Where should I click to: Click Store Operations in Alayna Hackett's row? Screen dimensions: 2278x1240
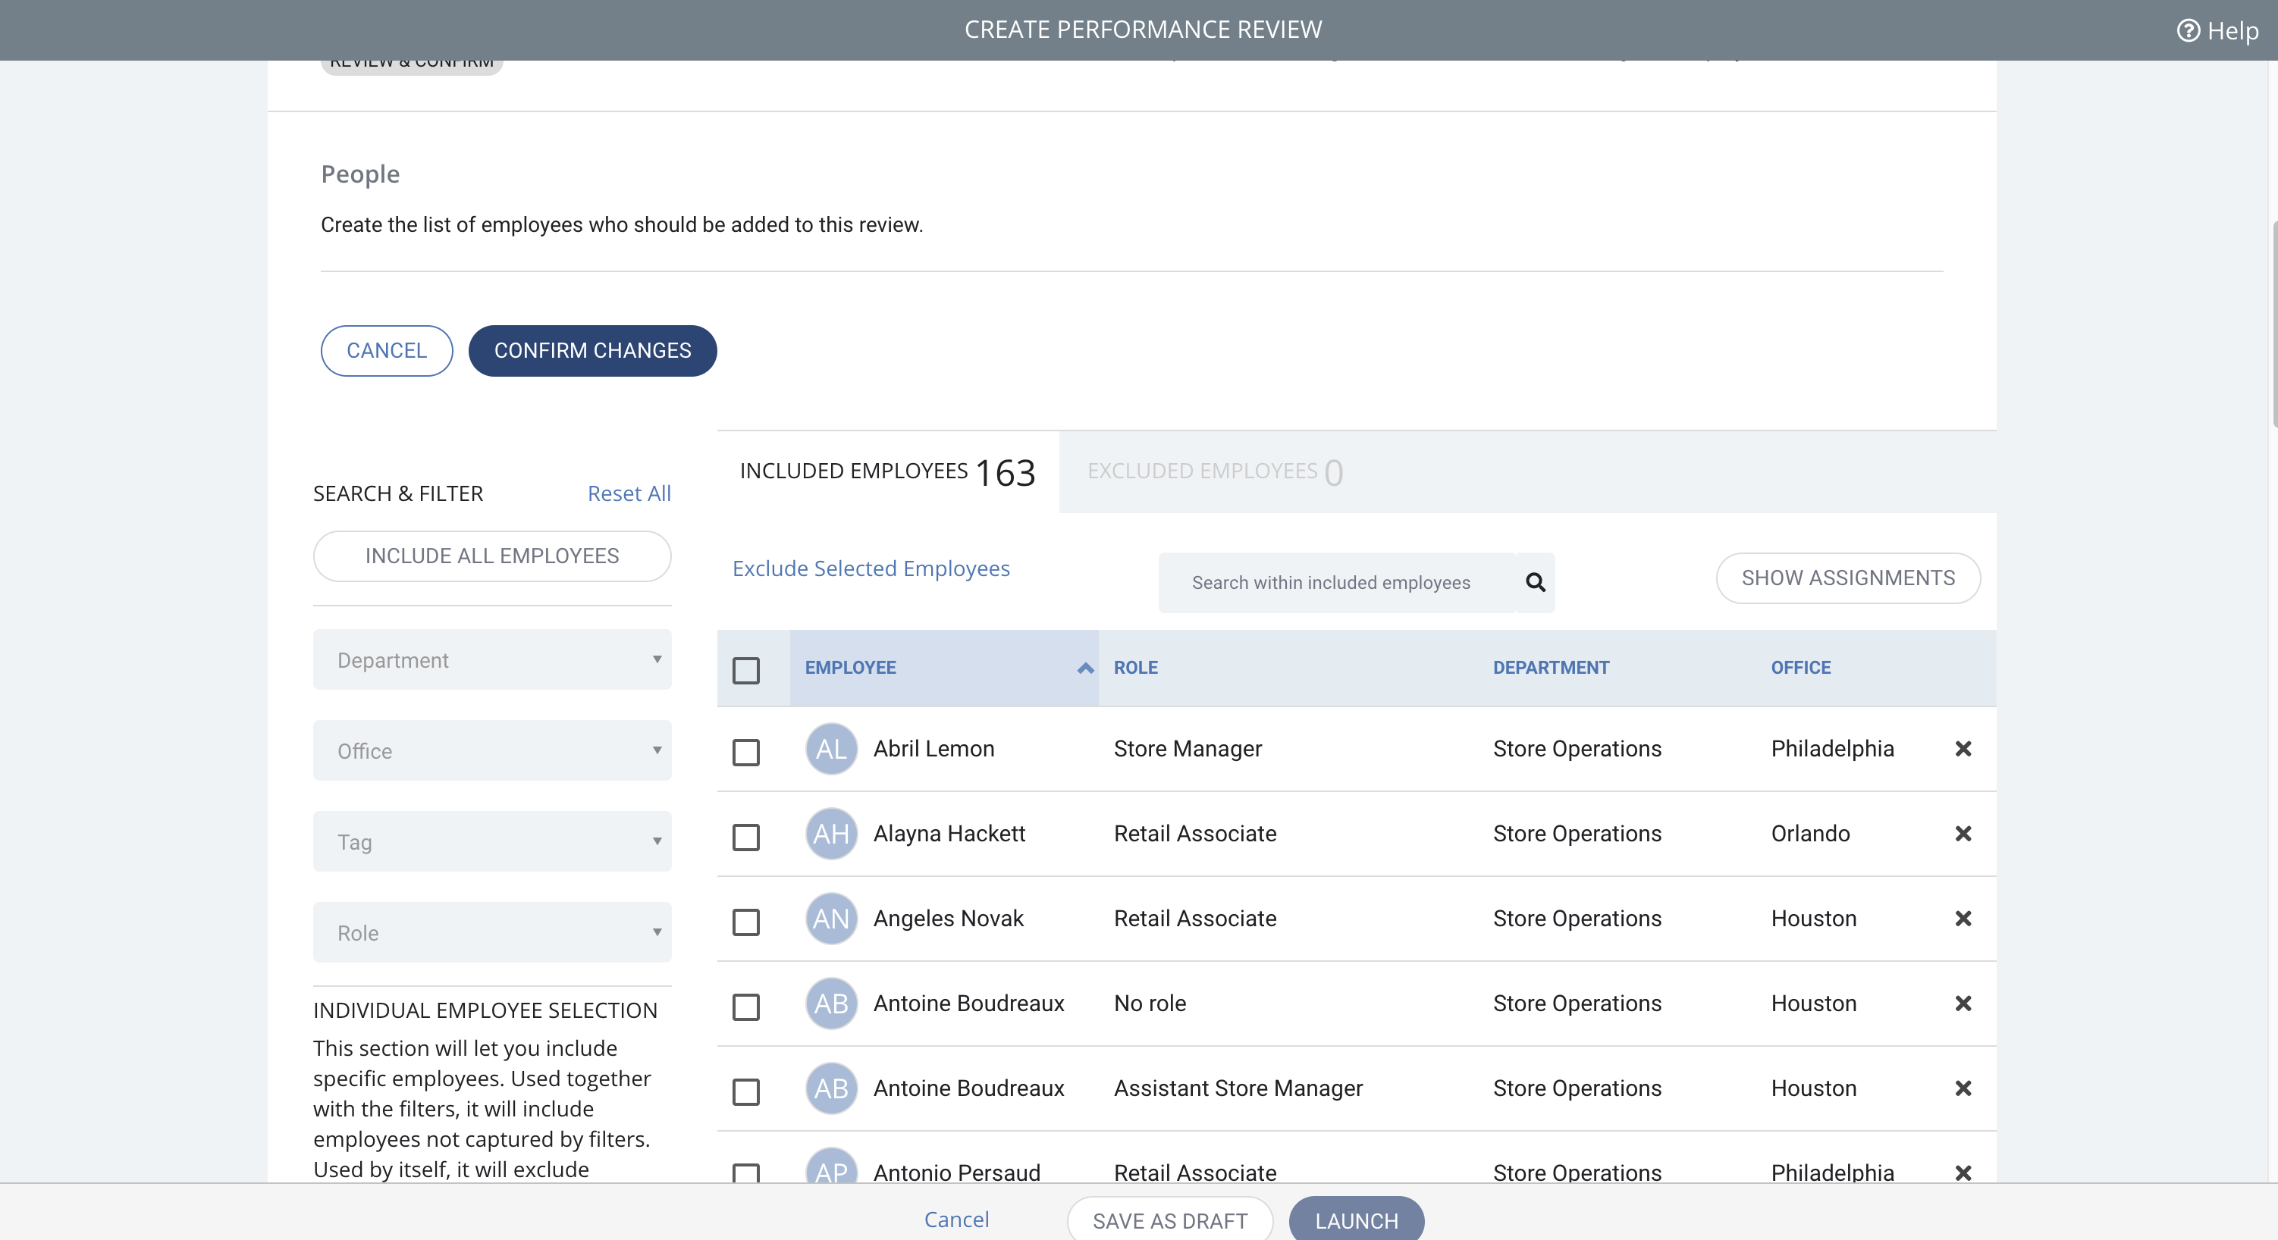point(1577,834)
